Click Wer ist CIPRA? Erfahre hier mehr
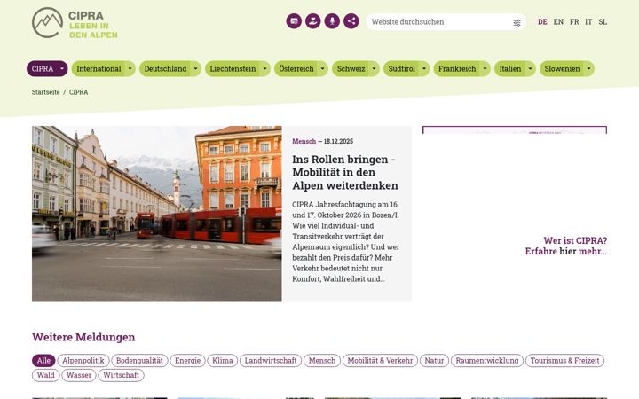 pos(566,246)
